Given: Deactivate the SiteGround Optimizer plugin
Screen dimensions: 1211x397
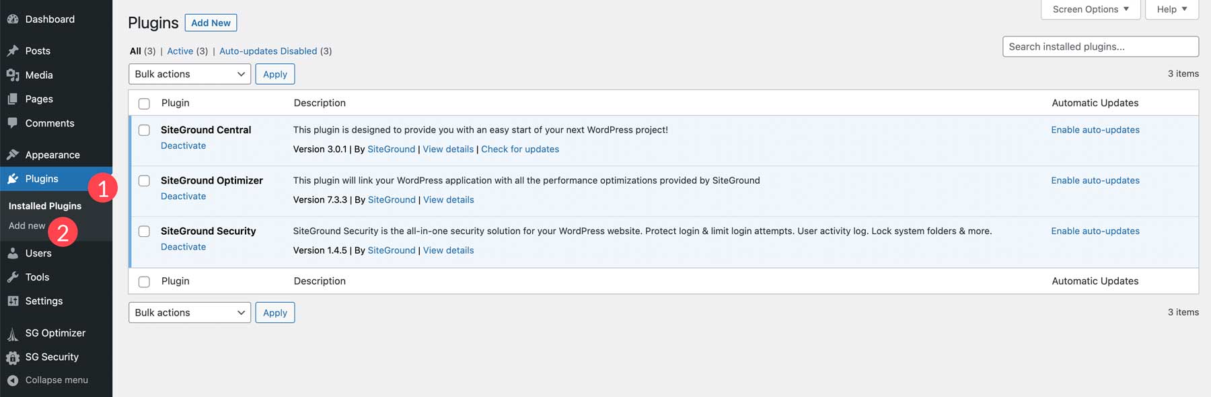Looking at the screenshot, I should pos(183,196).
